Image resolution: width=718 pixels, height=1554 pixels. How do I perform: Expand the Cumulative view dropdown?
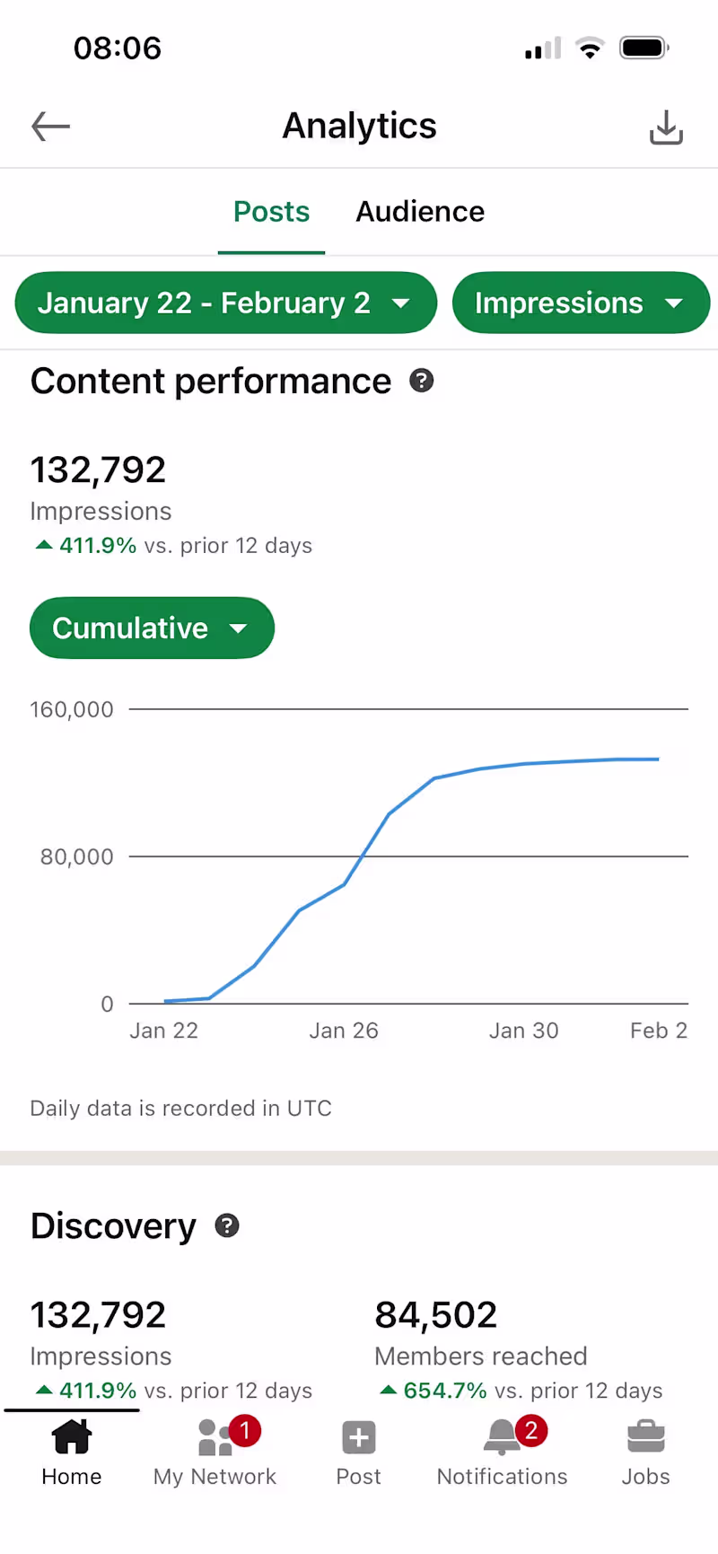click(152, 628)
